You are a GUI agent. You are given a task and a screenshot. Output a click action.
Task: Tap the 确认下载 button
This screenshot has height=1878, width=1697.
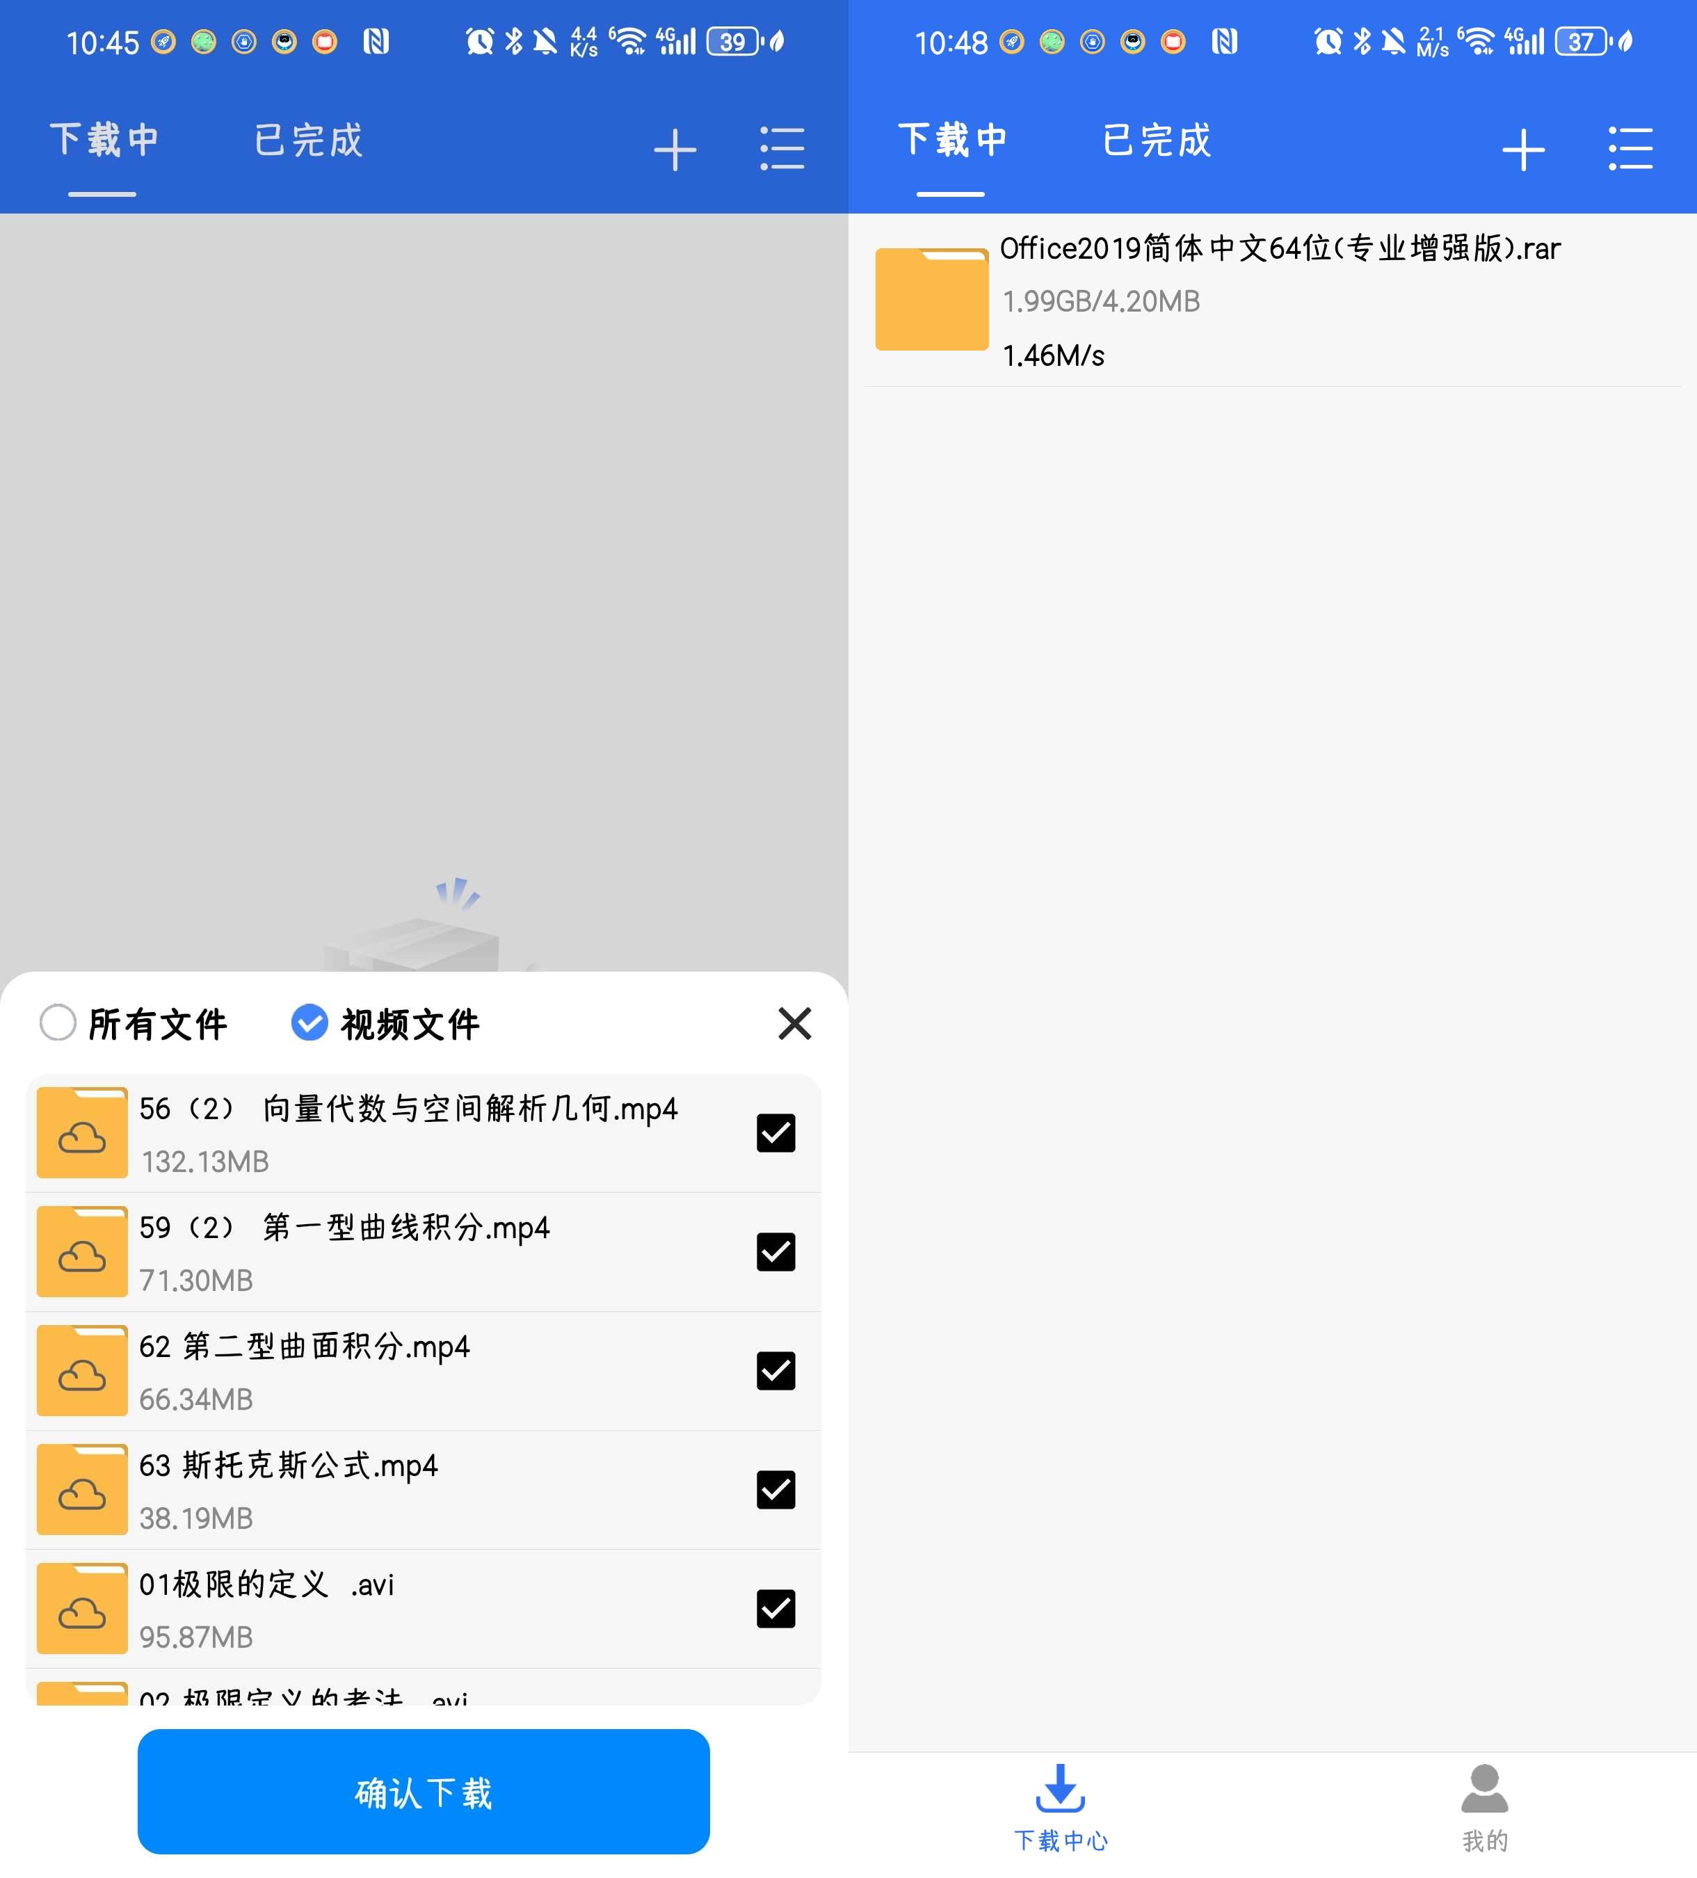pyautogui.click(x=424, y=1790)
